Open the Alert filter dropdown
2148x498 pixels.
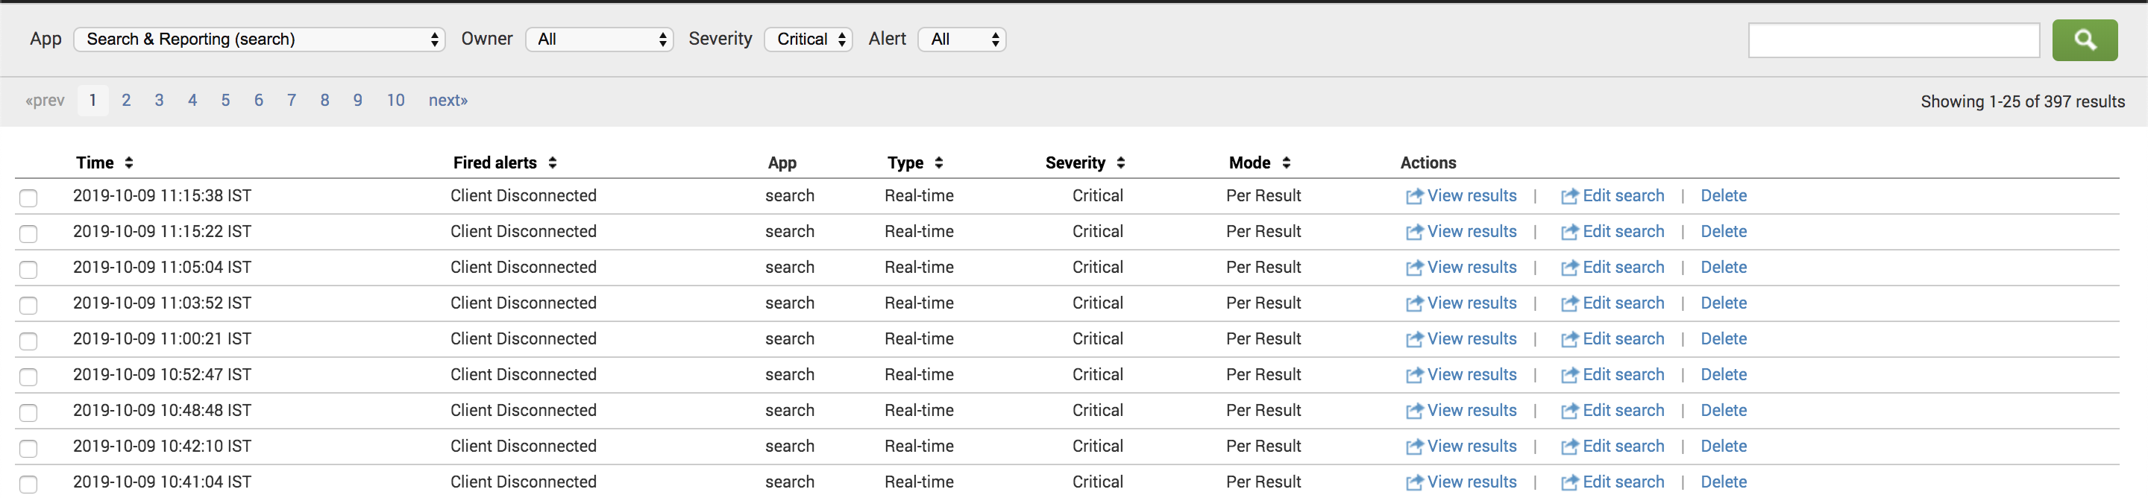pyautogui.click(x=961, y=40)
